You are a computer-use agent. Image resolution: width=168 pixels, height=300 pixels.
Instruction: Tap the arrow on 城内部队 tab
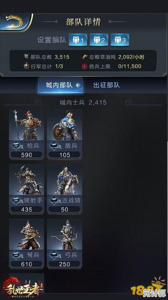click(78, 85)
